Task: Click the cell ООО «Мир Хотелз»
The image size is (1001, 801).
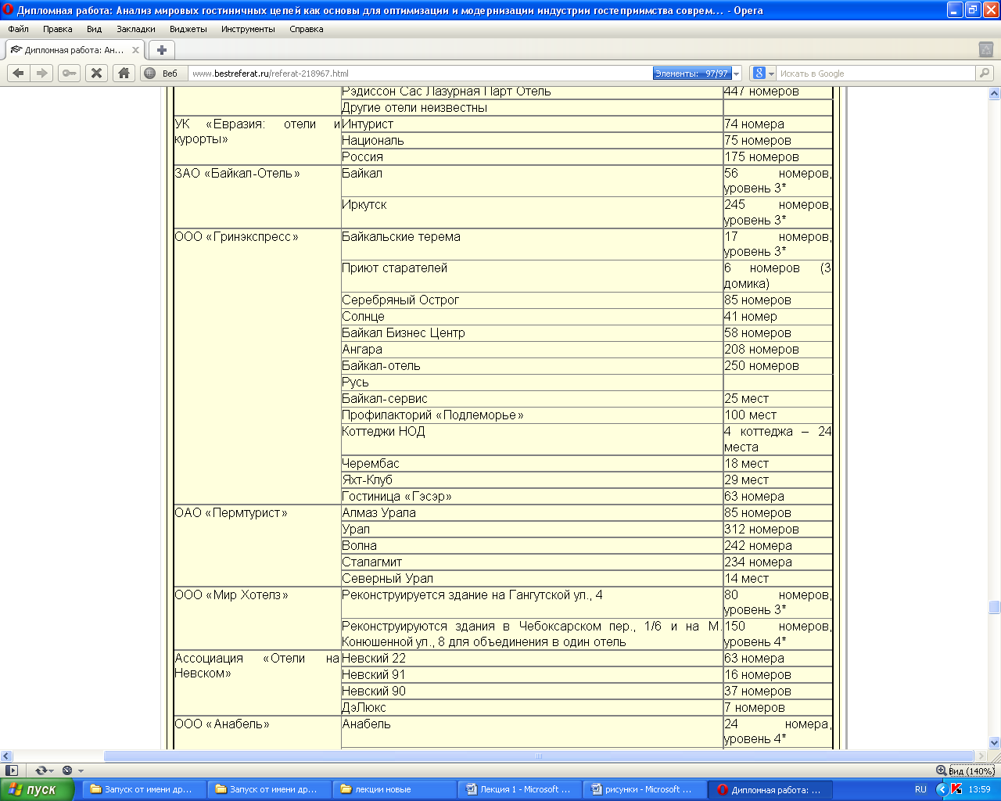Action: click(257, 618)
